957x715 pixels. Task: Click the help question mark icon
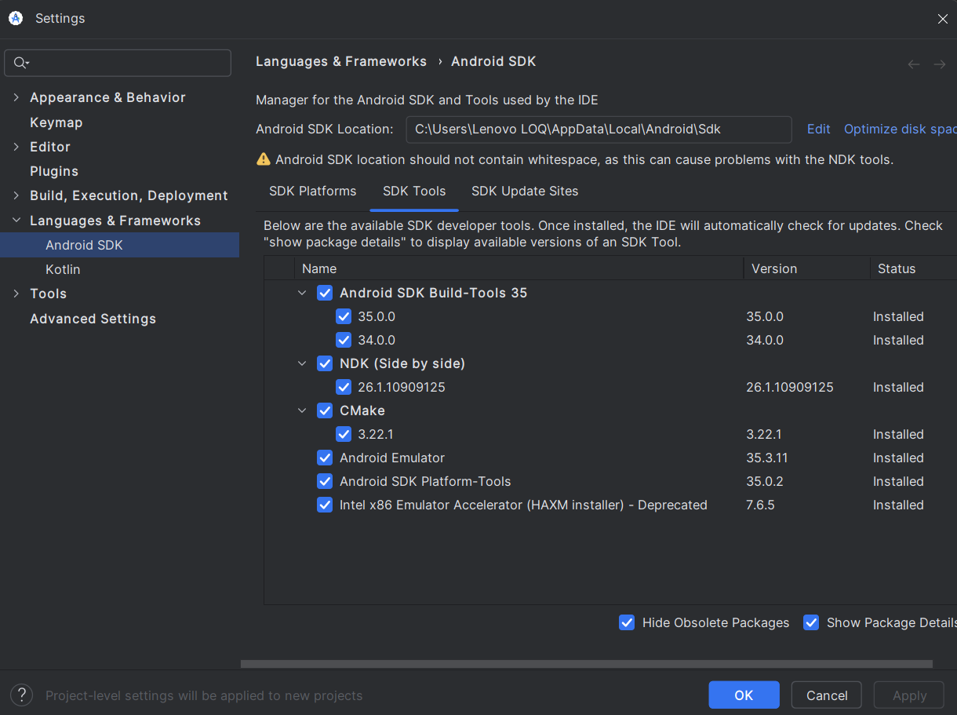22,695
